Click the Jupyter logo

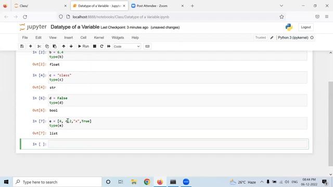pos(33,27)
